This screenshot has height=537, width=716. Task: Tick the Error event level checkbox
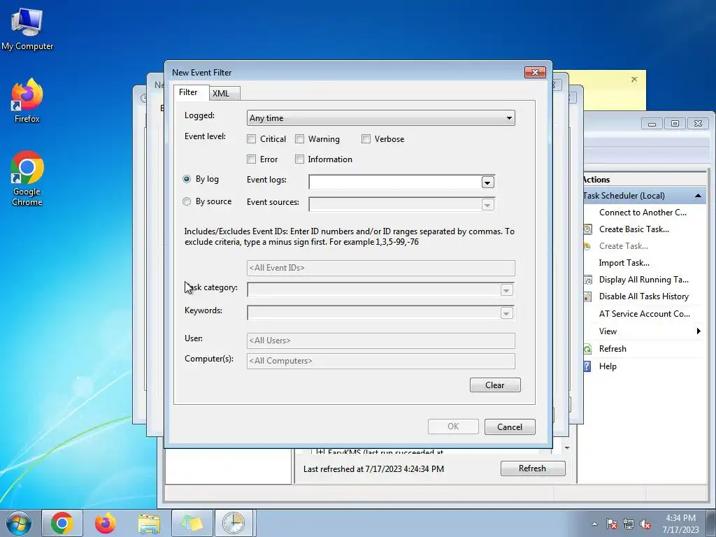[x=251, y=159]
